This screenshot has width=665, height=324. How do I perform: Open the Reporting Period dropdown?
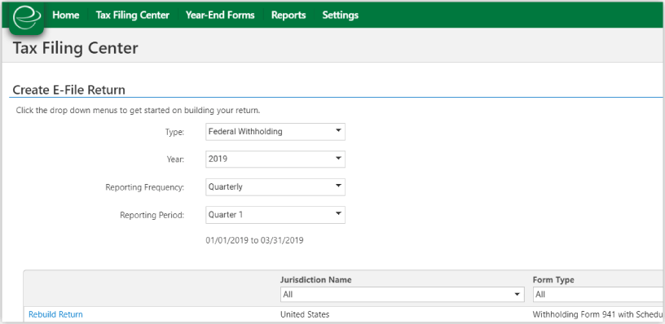pyautogui.click(x=275, y=215)
